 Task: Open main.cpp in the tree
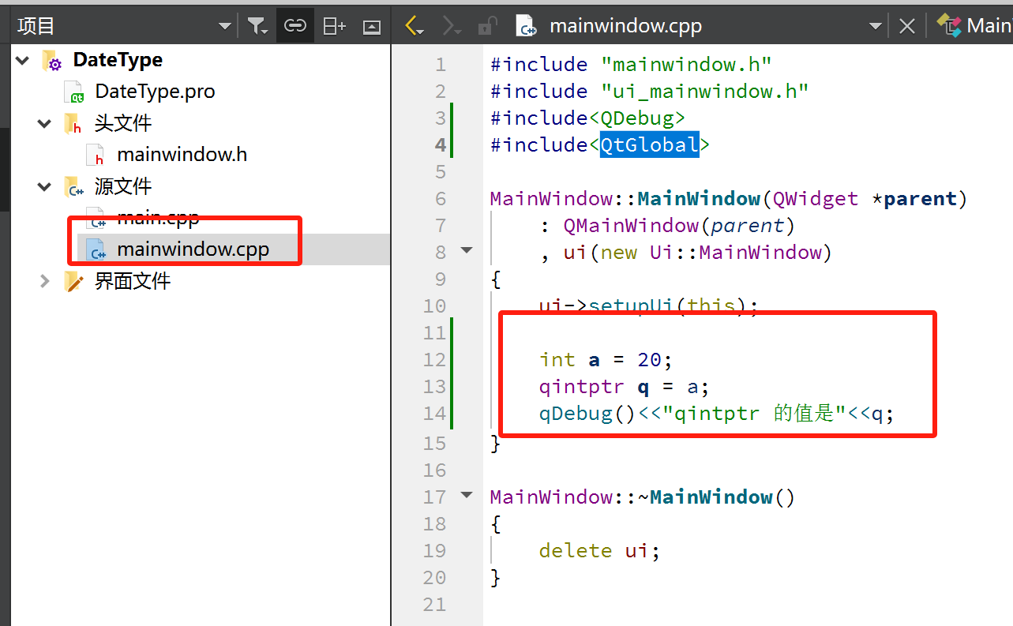pyautogui.click(x=158, y=218)
